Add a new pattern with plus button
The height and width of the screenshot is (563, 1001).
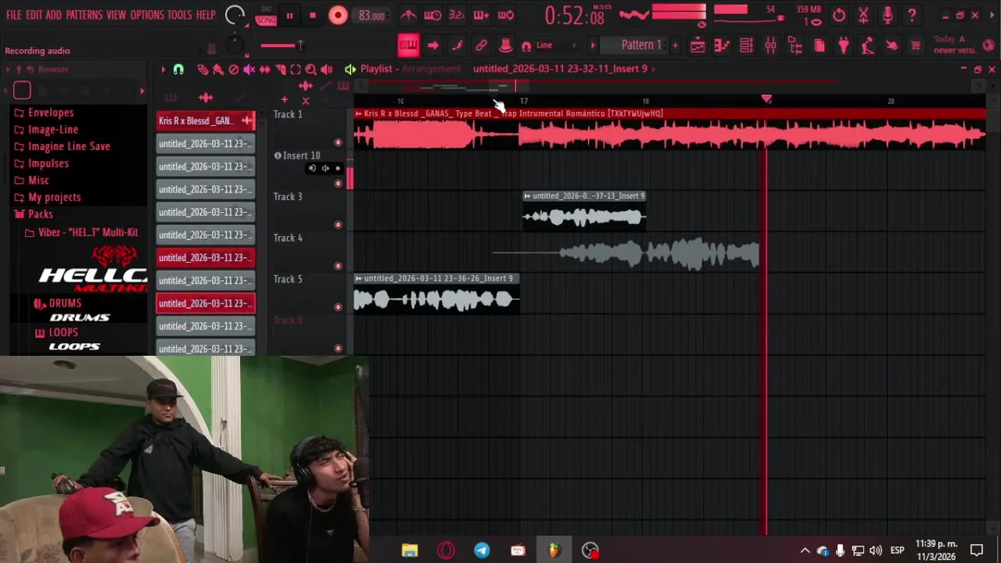(x=675, y=45)
